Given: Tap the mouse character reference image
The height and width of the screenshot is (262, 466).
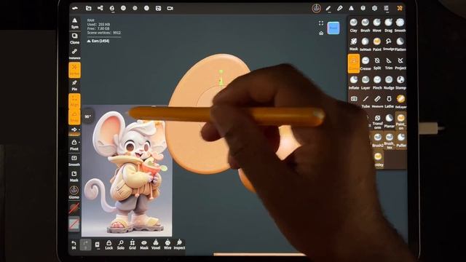Looking at the screenshot, I should pos(127,171).
